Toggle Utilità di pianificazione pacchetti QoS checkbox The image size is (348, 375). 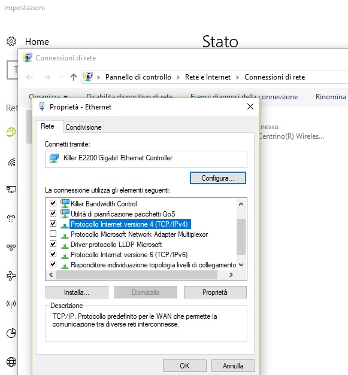click(53, 214)
